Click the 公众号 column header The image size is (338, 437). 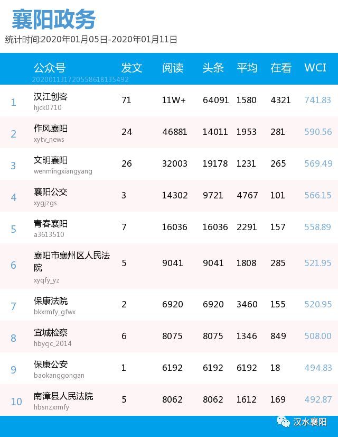tap(50, 68)
